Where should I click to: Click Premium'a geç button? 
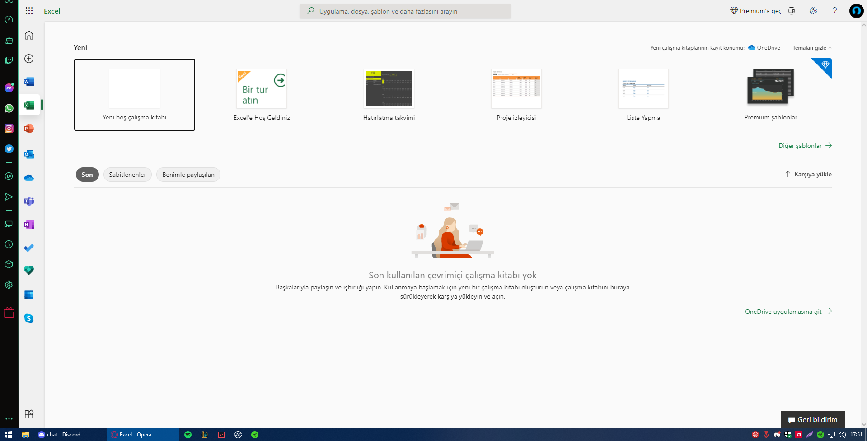click(755, 11)
